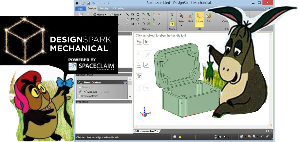The height and width of the screenshot is (142, 299).
Task: Check the Create patterns checkbox
Action: point(79,96)
